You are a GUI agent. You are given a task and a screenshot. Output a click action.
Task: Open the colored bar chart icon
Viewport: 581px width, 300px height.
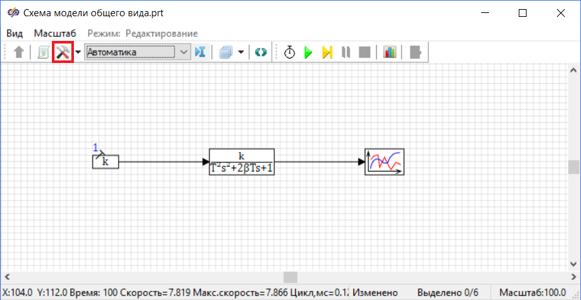390,52
